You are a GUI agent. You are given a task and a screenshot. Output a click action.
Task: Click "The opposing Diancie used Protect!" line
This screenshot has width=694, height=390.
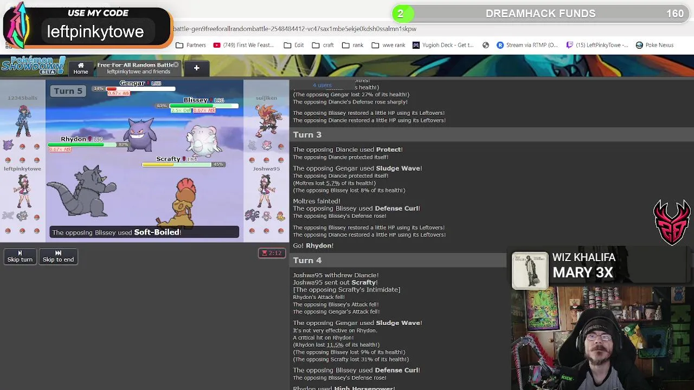coord(348,149)
